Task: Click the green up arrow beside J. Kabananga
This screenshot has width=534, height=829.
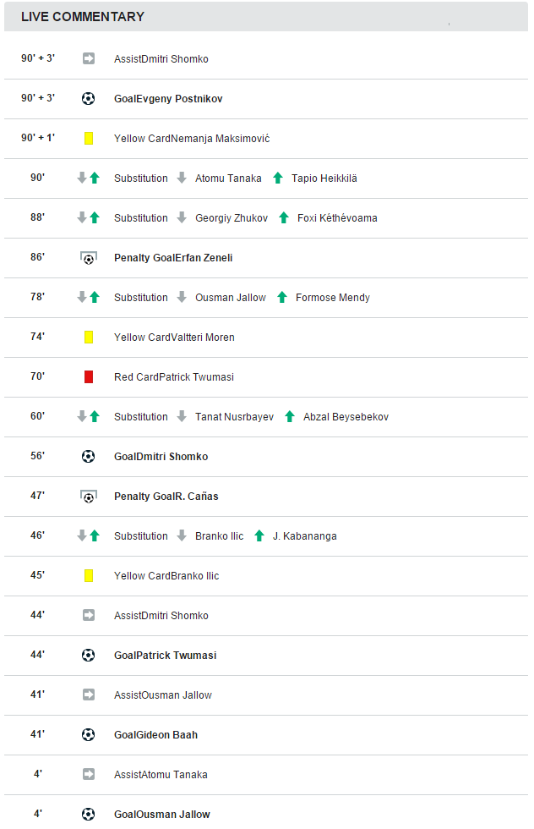Action: 259,536
